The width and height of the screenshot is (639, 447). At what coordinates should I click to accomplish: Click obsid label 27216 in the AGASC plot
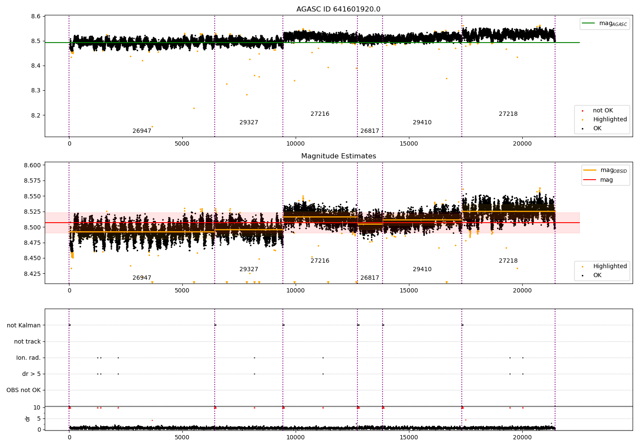320,114
